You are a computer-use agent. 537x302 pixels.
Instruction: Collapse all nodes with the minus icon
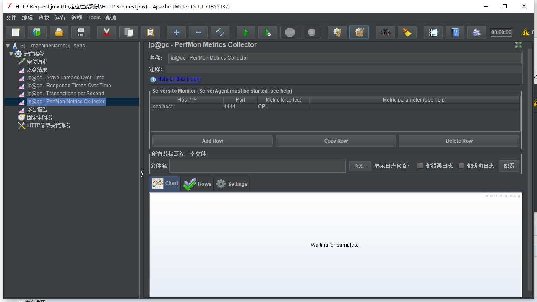coord(198,32)
